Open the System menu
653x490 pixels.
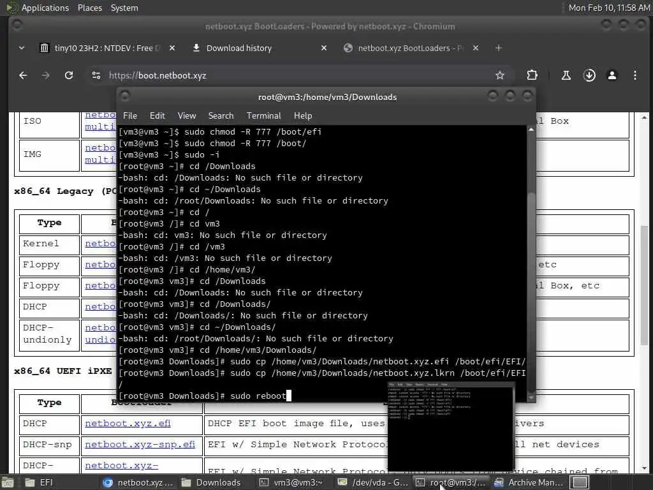124,8
